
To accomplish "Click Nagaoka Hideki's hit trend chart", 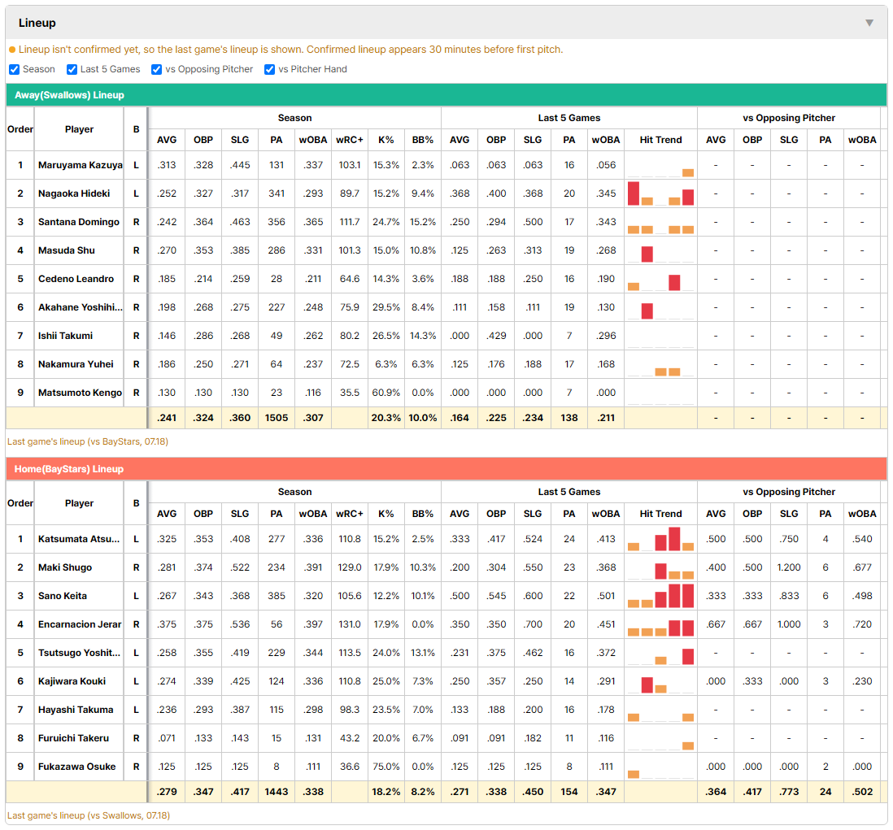I will (x=660, y=193).
